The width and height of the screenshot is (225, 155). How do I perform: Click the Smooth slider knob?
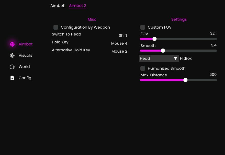(163, 51)
